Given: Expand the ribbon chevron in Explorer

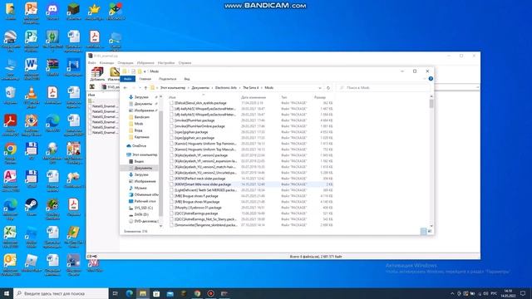Looking at the screenshot, I should pos(425,79).
